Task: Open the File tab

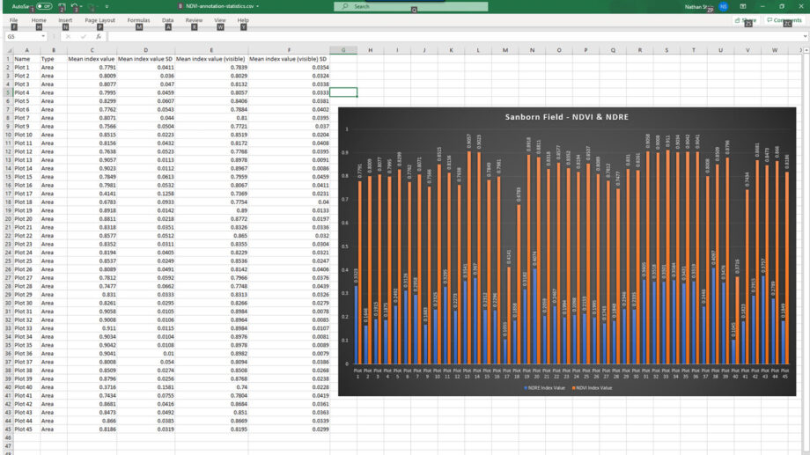Action: pos(13,20)
